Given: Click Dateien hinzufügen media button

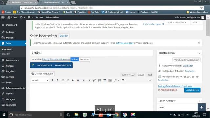Looking at the screenshot, I should click(42, 74).
